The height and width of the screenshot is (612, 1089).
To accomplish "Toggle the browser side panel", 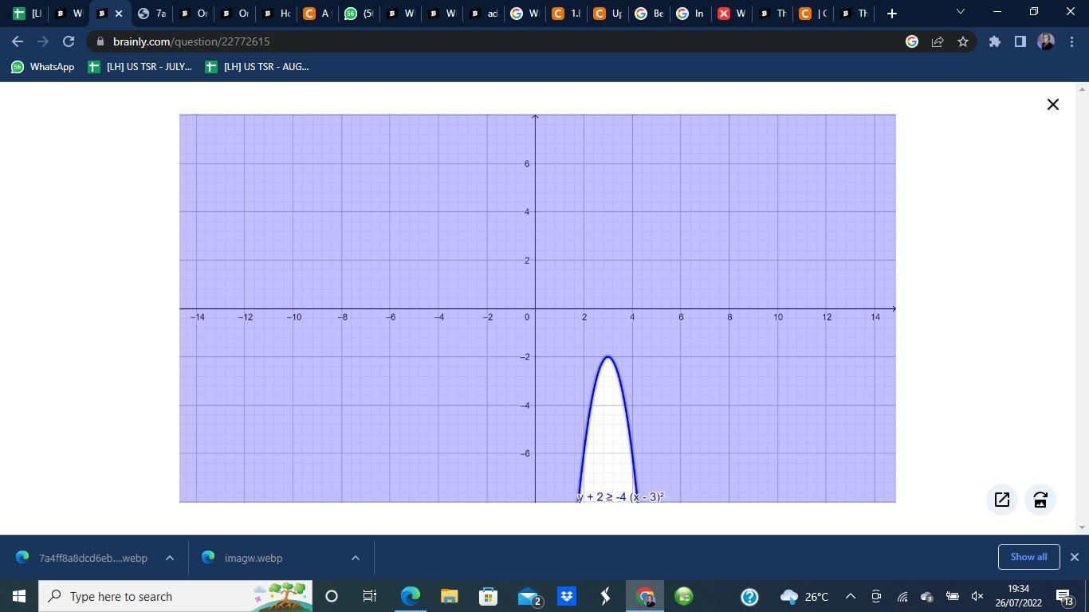I will point(1020,41).
